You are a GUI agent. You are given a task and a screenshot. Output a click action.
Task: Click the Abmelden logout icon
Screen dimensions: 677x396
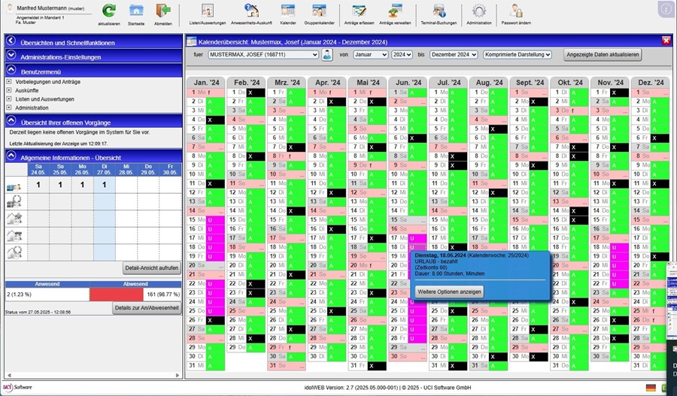[162, 11]
